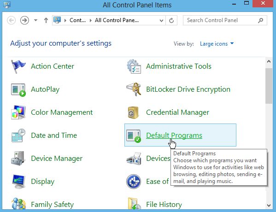Open the Display monitor icon
Viewport: 276px width, 212px height.
(18, 182)
